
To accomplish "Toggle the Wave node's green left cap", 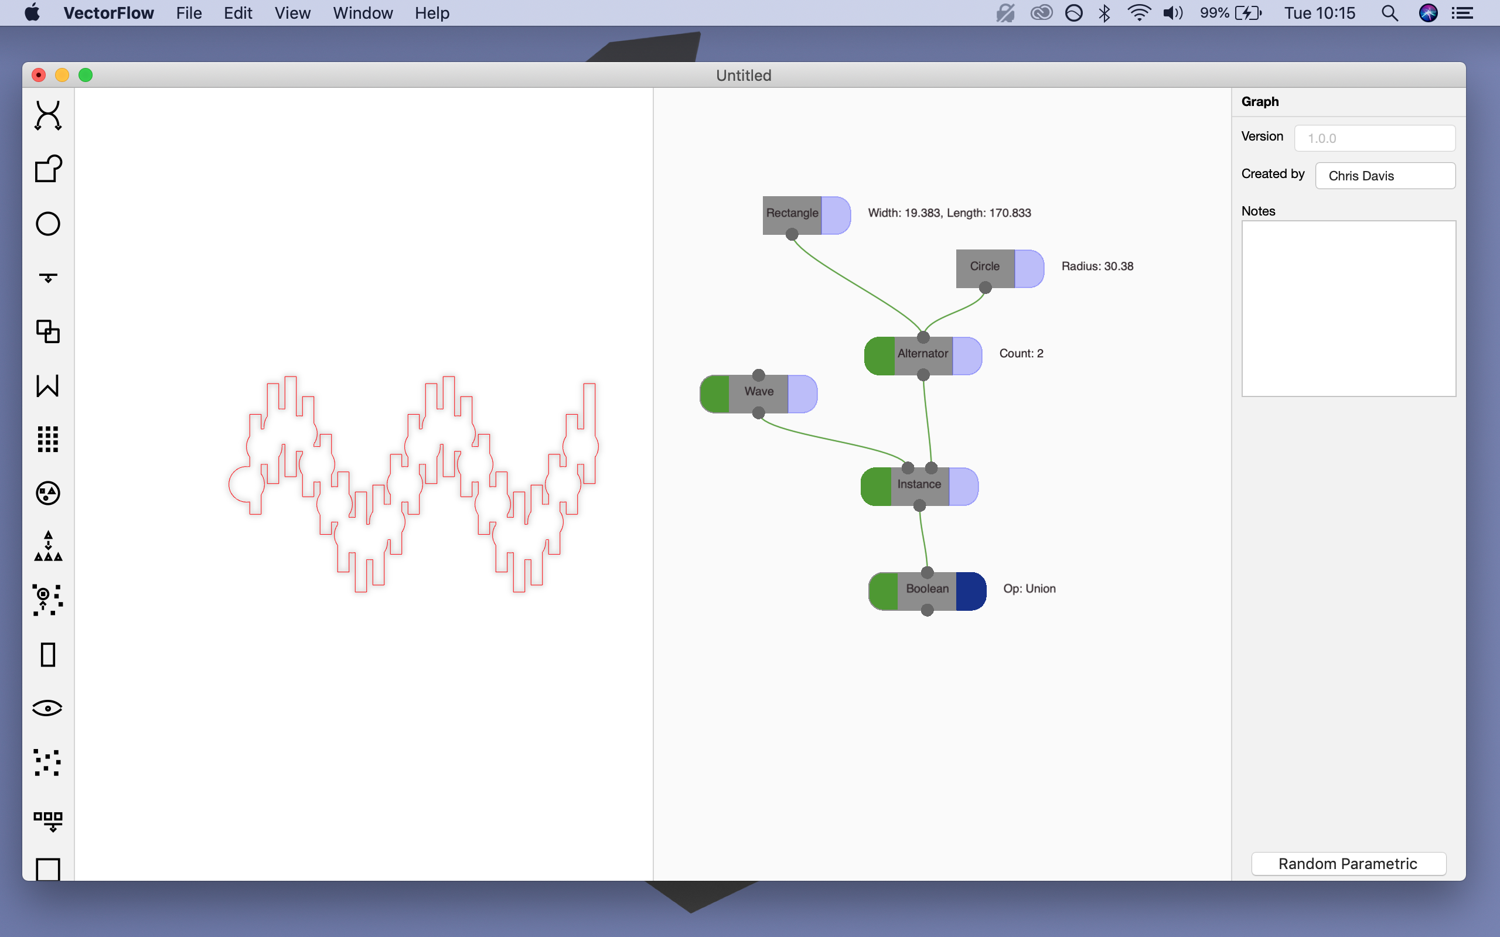I will click(x=715, y=394).
